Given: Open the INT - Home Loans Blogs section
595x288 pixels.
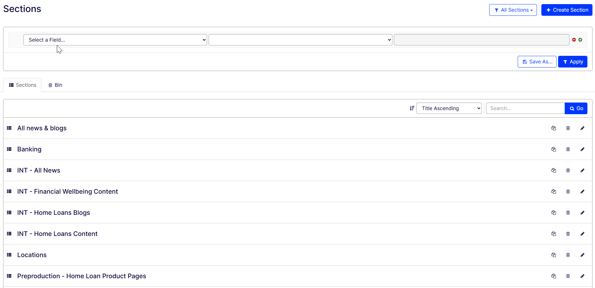Looking at the screenshot, I should click(x=54, y=213).
